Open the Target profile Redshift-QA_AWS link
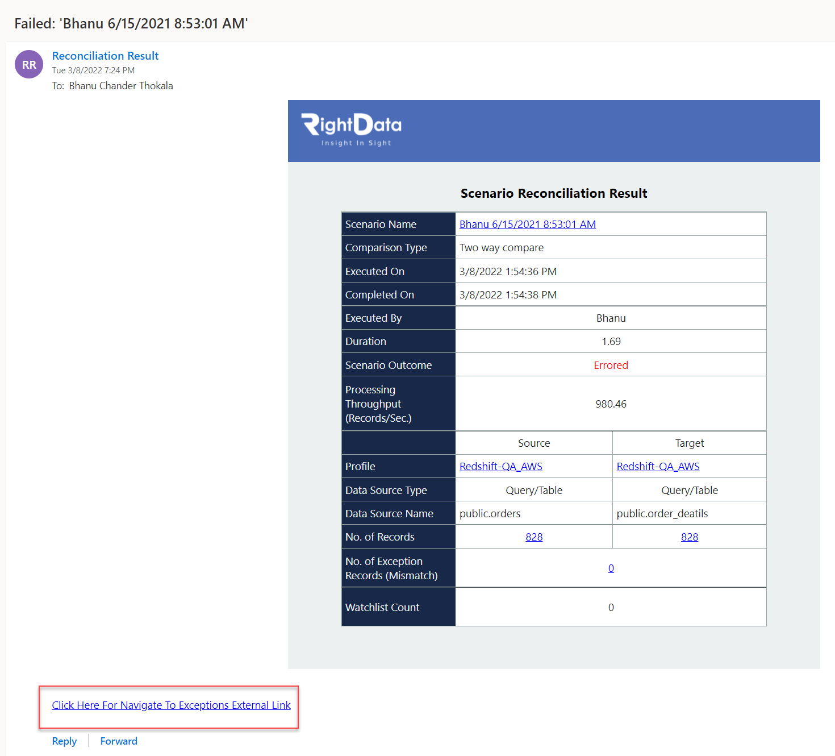Image resolution: width=835 pixels, height=756 pixels. pos(658,466)
